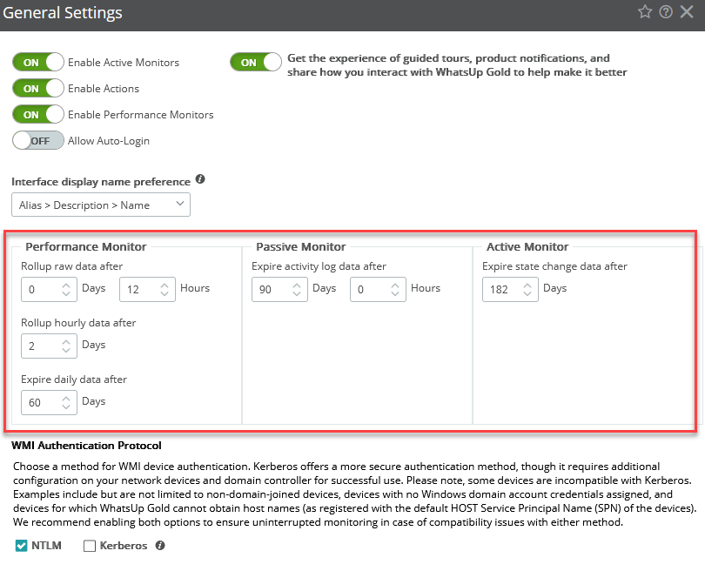
Task: Increase Passive Monitor expire Days value
Action: [297, 285]
